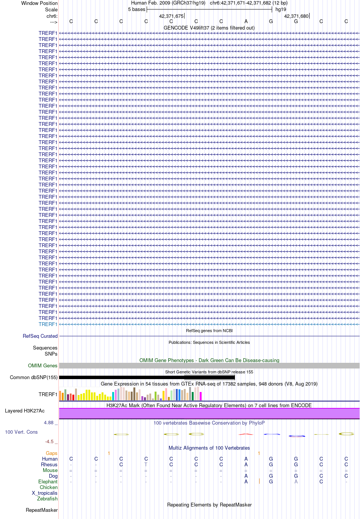Click the Human Feb. 2009 (GRCh37/hg19) title
The image size is (360, 519).
tap(168, 3)
